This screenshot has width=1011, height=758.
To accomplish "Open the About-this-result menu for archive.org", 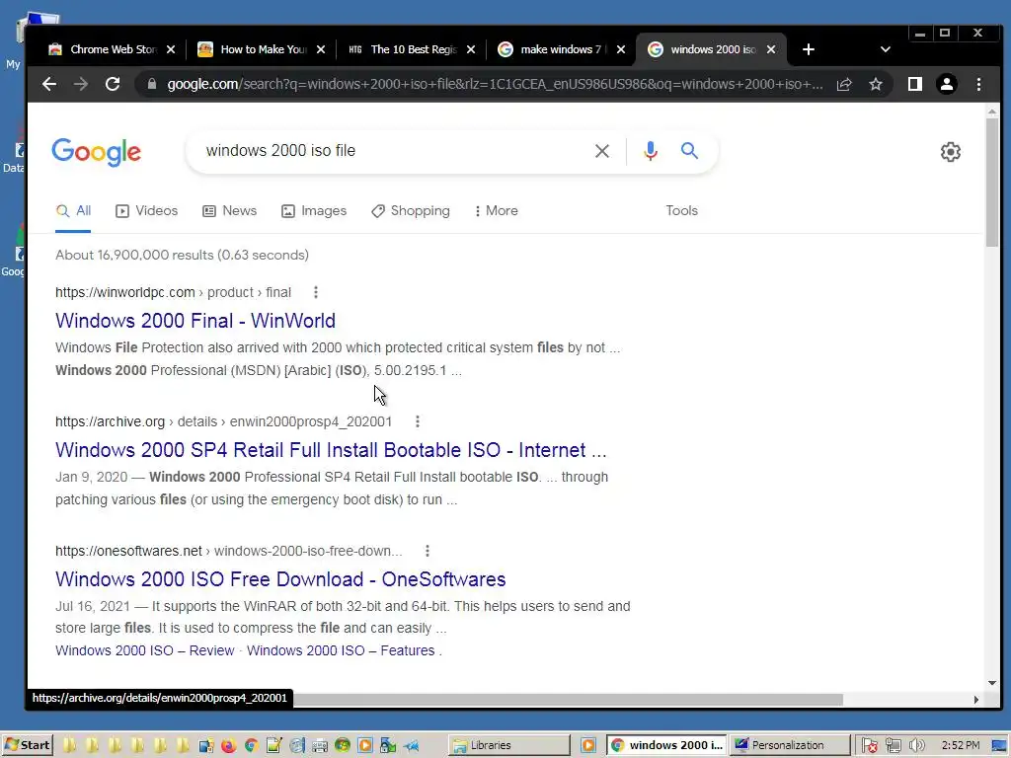I will [418, 421].
